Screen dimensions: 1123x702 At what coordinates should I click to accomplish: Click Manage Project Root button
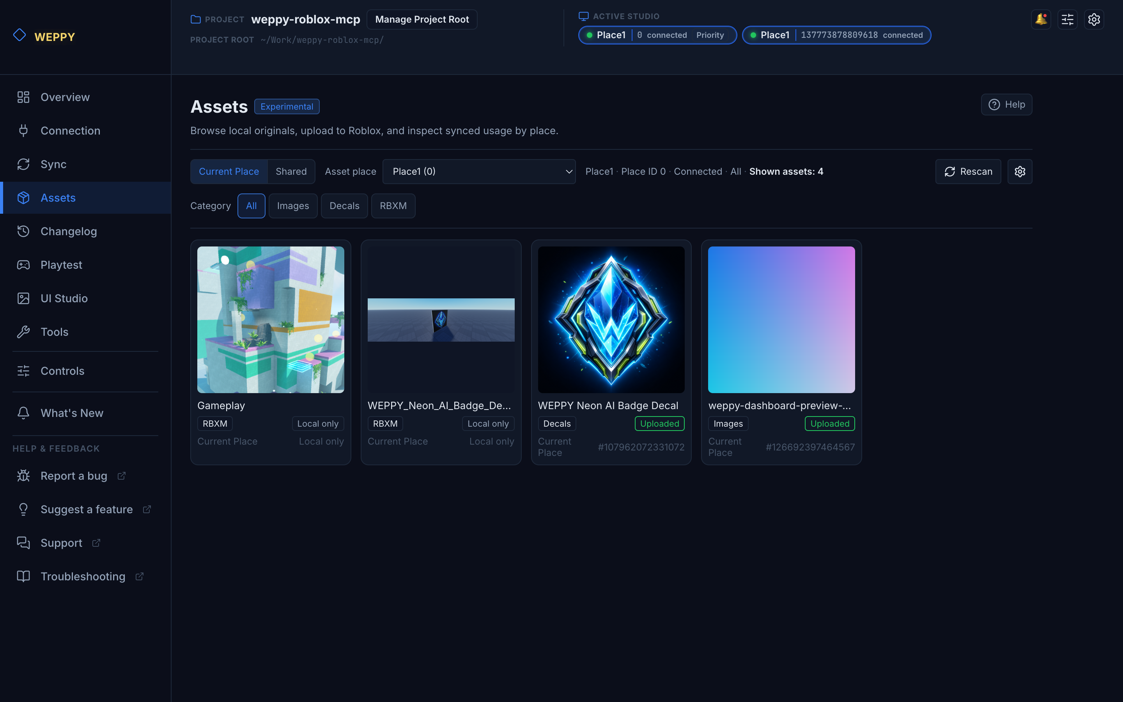422,19
